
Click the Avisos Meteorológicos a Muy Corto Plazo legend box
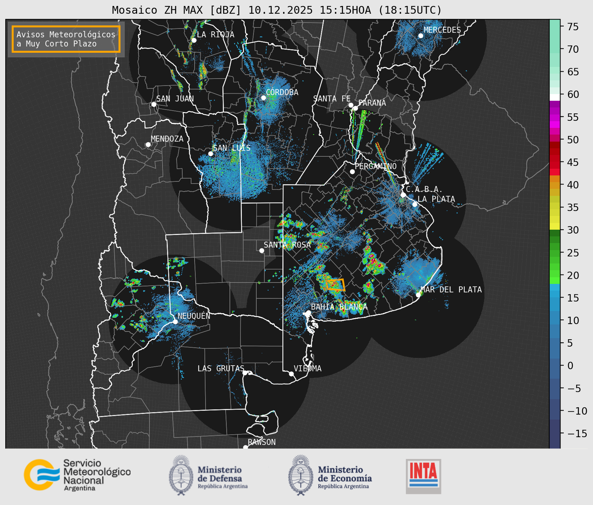(x=66, y=39)
